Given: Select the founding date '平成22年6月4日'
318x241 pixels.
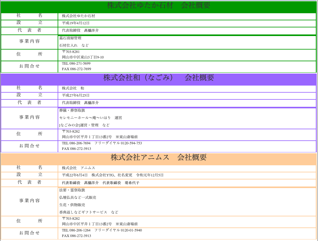Looking at the screenshot, I should click(75, 175).
